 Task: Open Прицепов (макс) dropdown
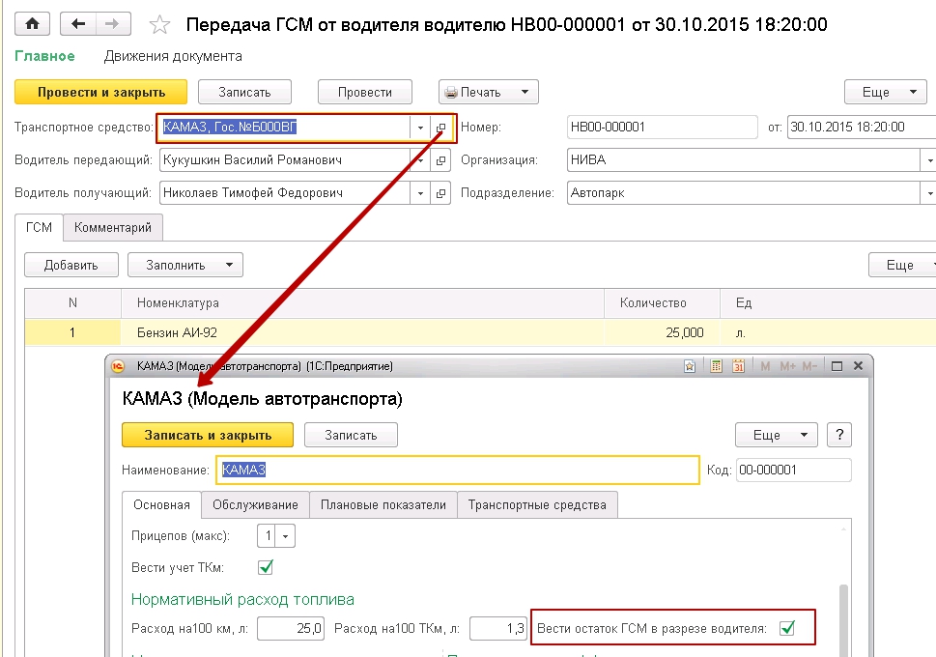pos(285,536)
